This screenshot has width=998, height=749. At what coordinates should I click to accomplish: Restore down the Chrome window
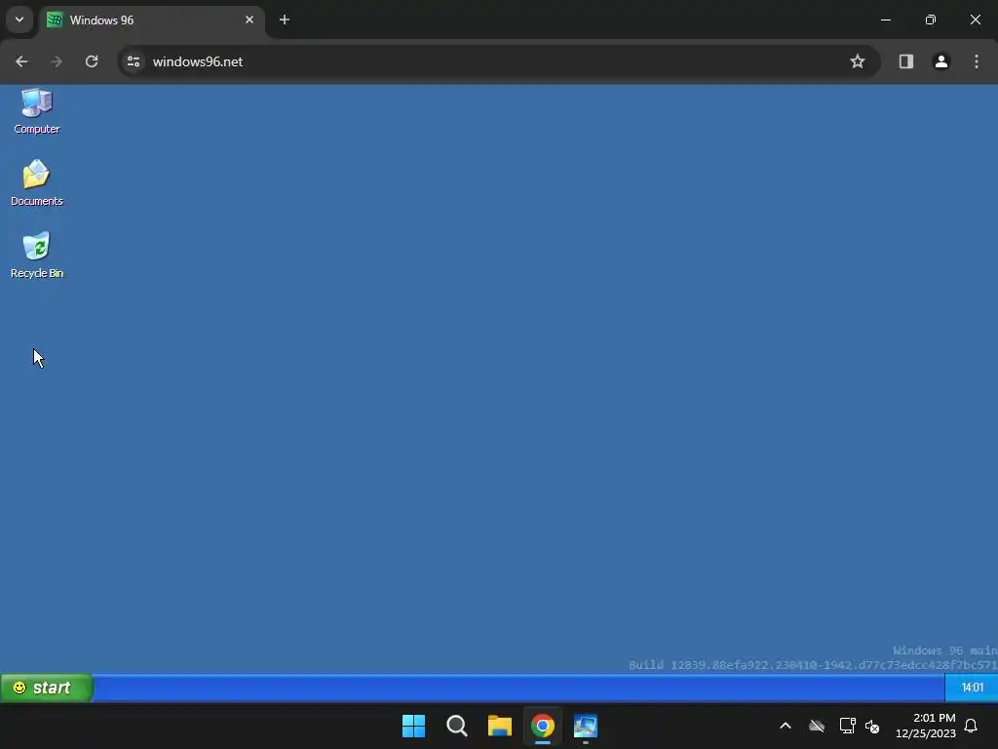(931, 20)
